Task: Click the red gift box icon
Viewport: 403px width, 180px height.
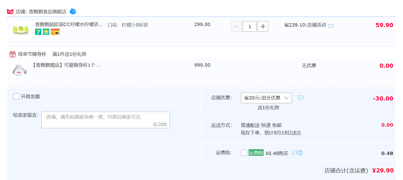Action: 13,54
